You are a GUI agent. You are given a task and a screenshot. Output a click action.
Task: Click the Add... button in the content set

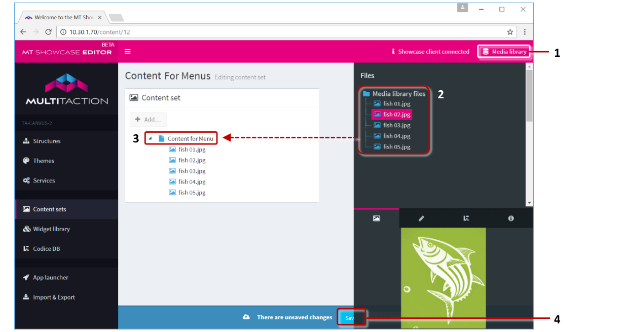[148, 119]
